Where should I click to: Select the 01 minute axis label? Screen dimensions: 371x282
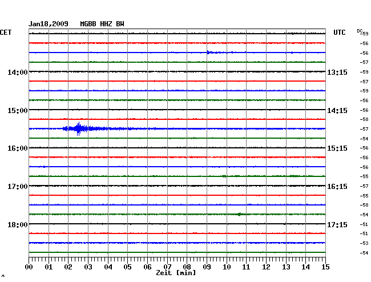click(49, 267)
